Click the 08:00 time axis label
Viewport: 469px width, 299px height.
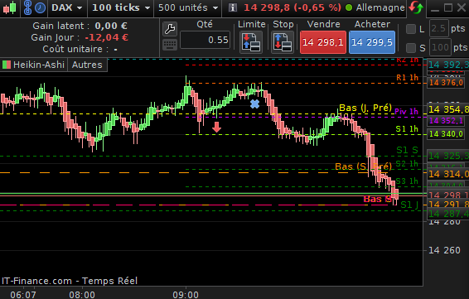click(x=82, y=295)
